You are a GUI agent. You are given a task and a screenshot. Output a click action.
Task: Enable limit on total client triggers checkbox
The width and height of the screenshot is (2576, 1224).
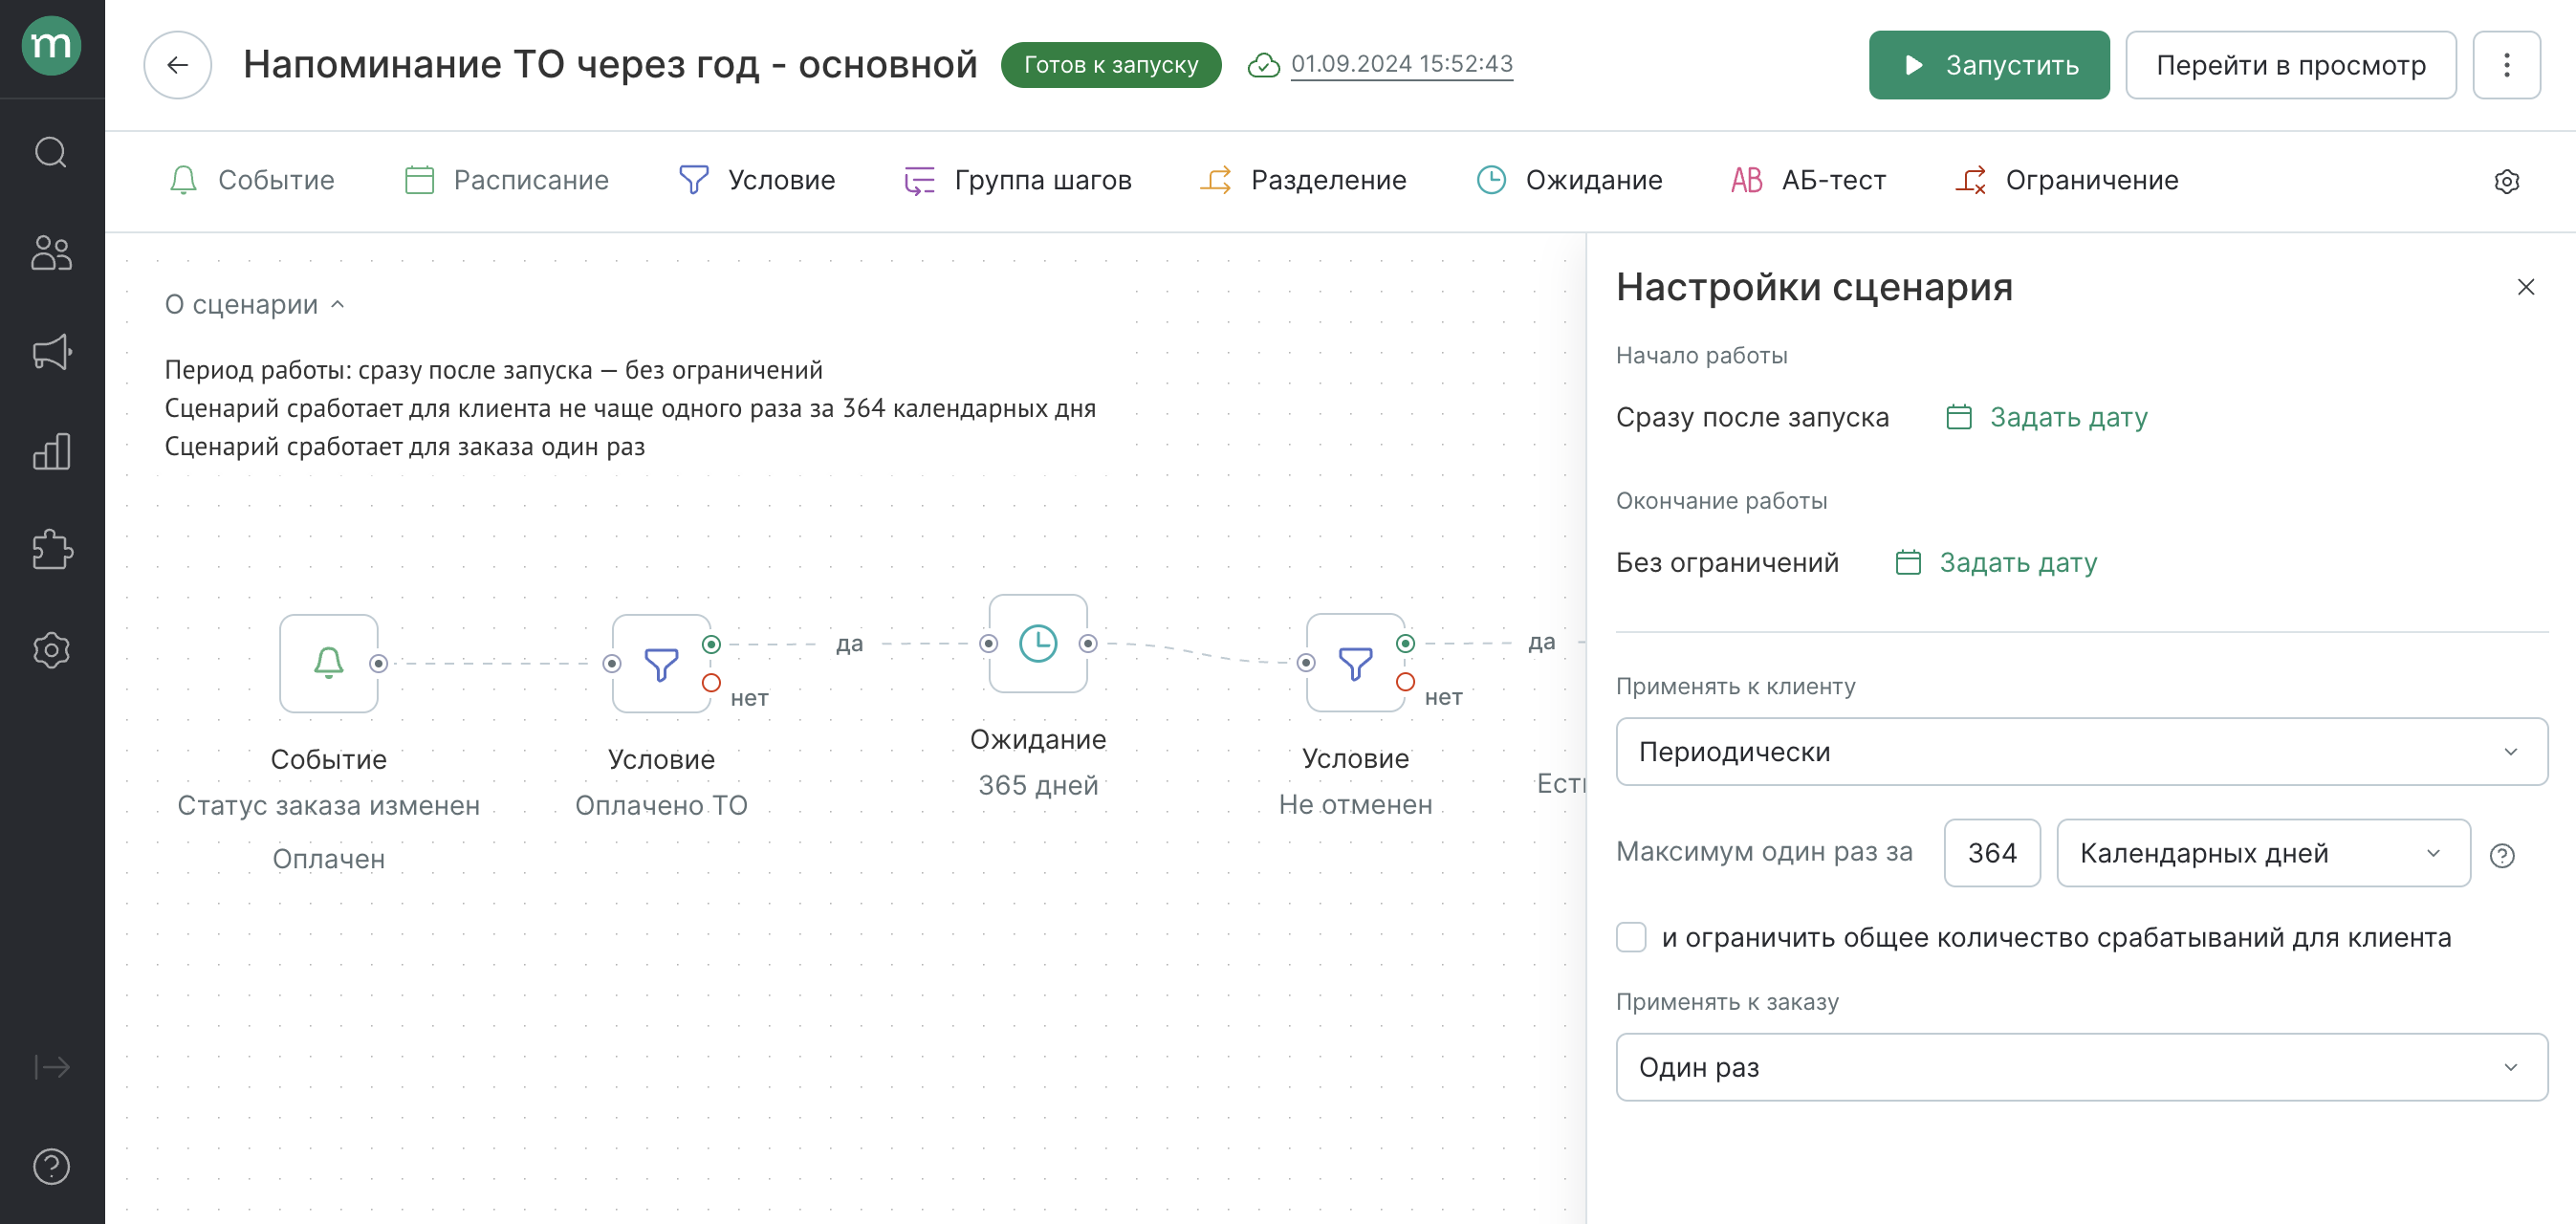[x=1631, y=937]
